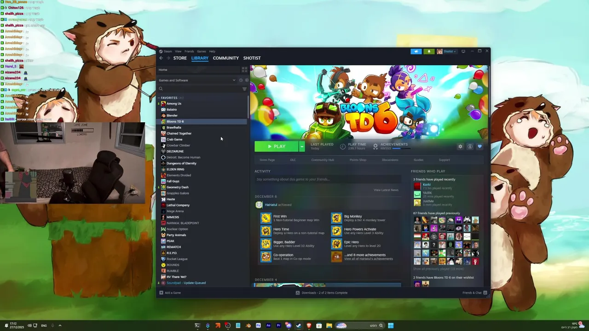Click the Windows Start button
This screenshot has width=589, height=331.
(391, 325)
